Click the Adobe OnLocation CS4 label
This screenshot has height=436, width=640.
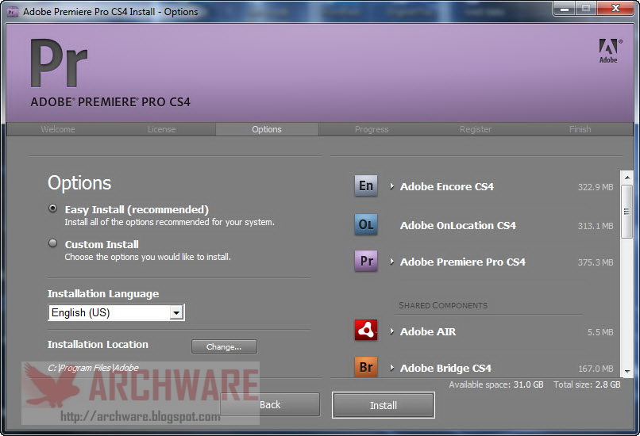click(458, 225)
